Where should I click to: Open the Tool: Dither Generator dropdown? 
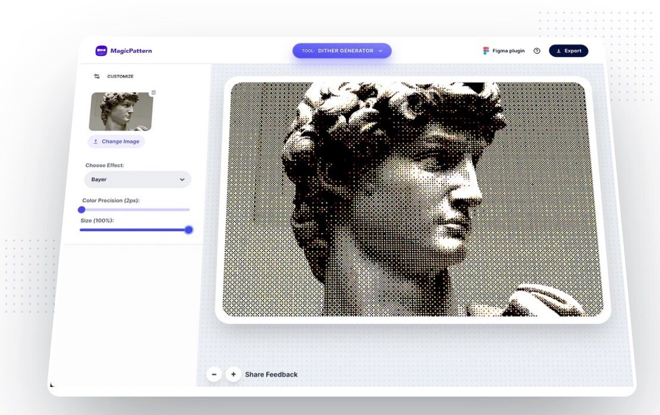click(342, 51)
